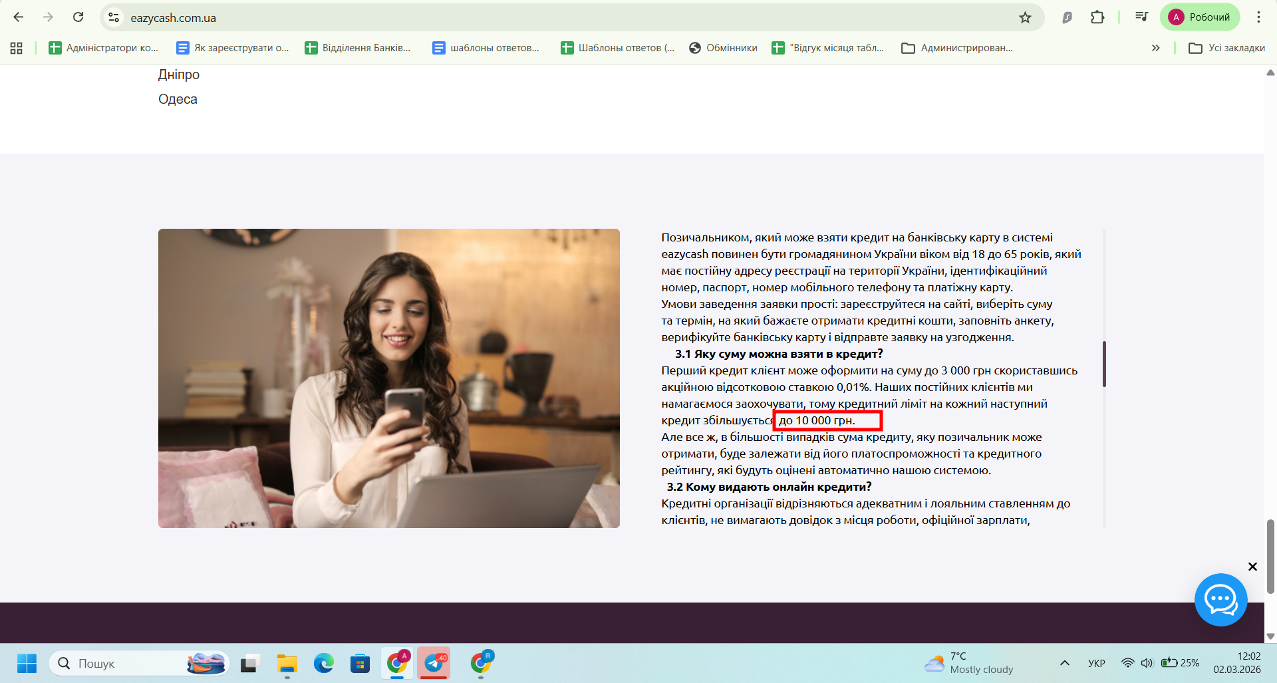The width and height of the screenshot is (1277, 683).
Task: Click the address bar URL eazycash.com.ua
Action: click(173, 18)
